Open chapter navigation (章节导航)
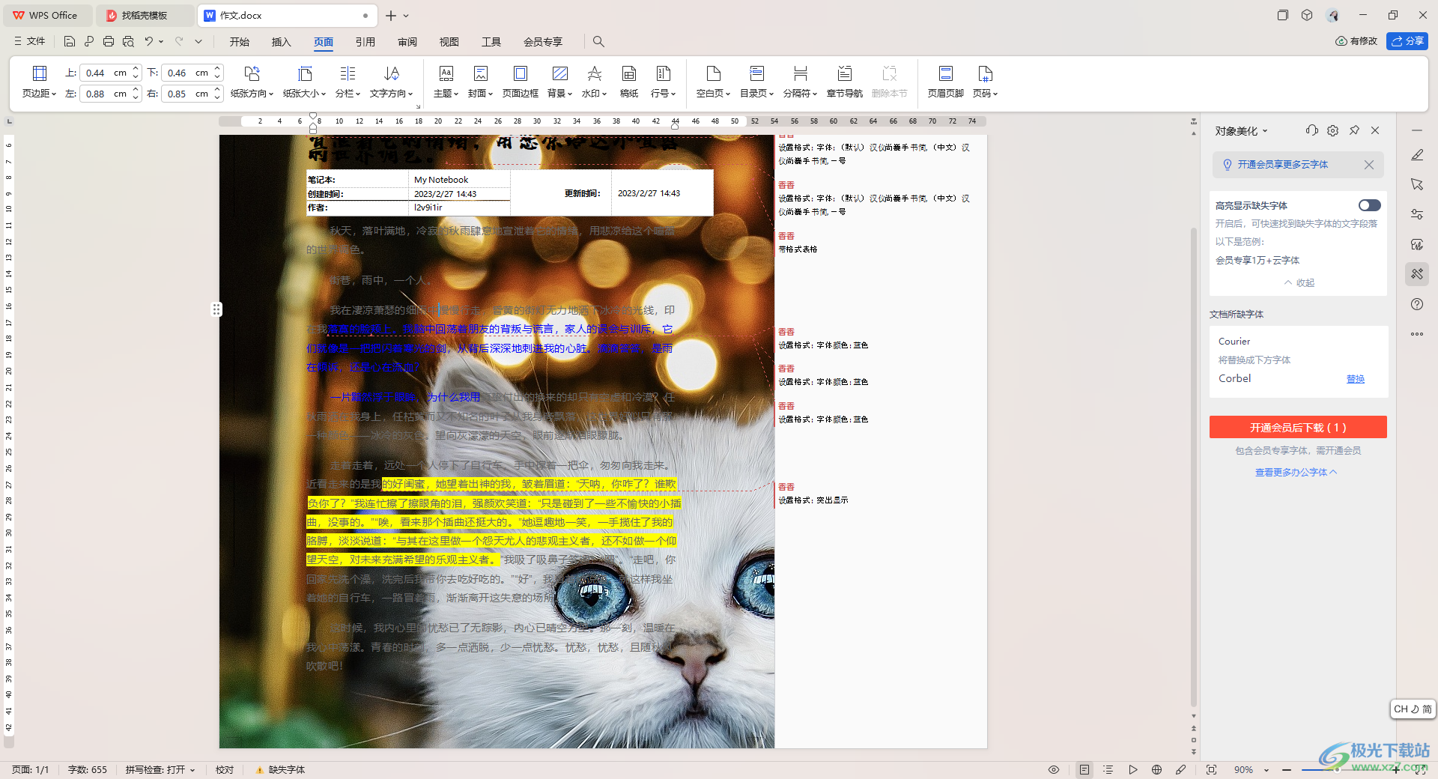This screenshot has width=1438, height=779. (844, 82)
